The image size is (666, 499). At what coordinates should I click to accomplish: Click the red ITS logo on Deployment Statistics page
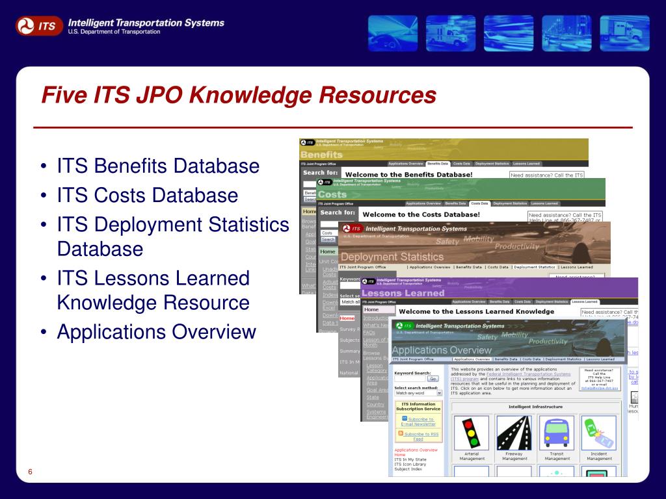point(352,228)
